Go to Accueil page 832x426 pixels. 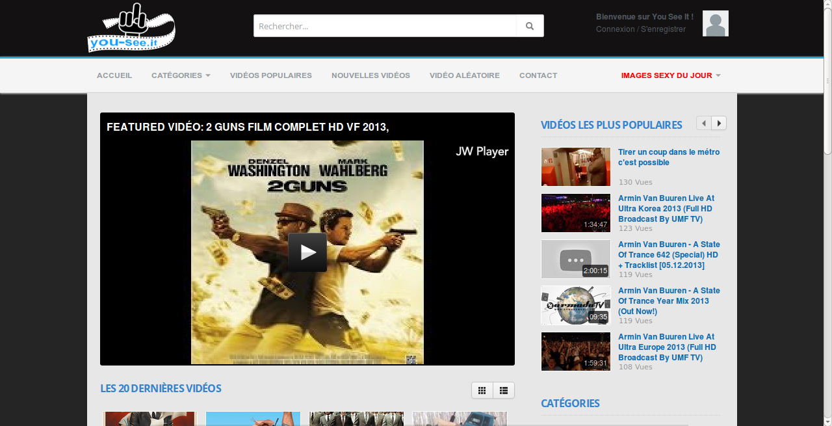(x=114, y=75)
